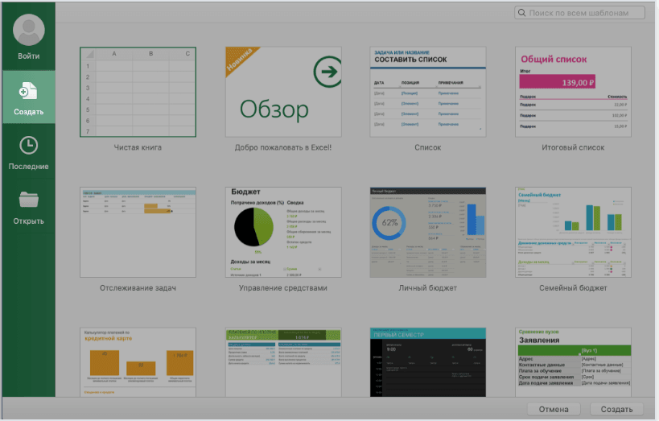Select the Список template thumbnail
Screen dimensions: 659x421
tap(428, 92)
